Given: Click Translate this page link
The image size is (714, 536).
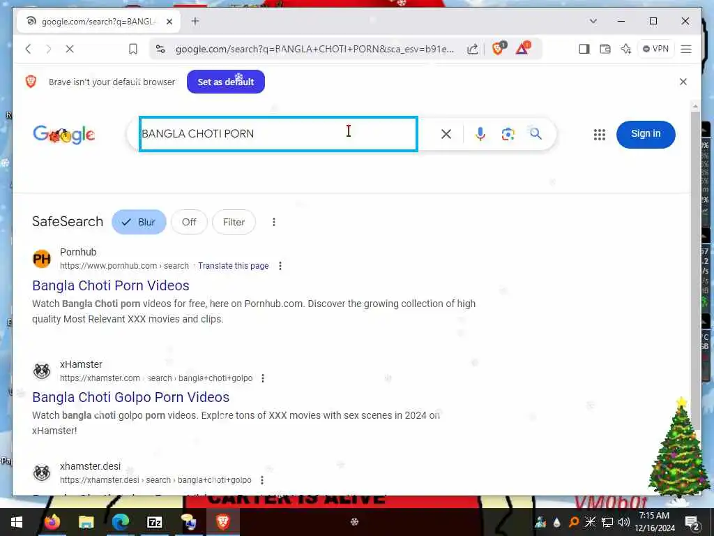Looking at the screenshot, I should pos(233,266).
